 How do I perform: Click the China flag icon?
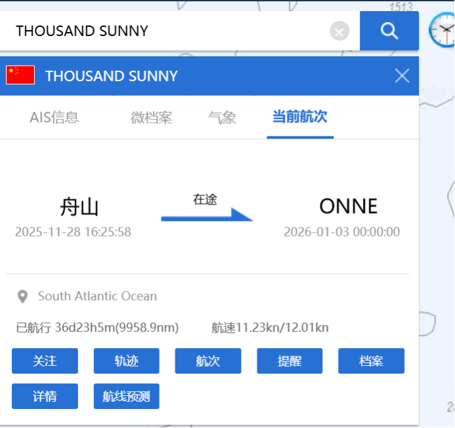click(20, 75)
